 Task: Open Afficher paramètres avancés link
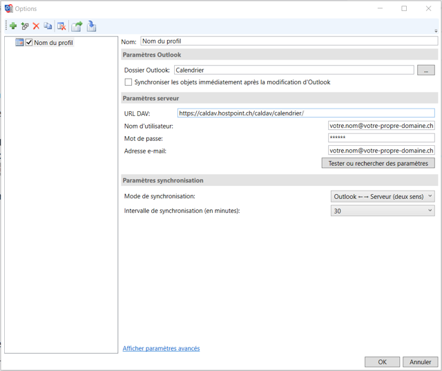(x=161, y=348)
